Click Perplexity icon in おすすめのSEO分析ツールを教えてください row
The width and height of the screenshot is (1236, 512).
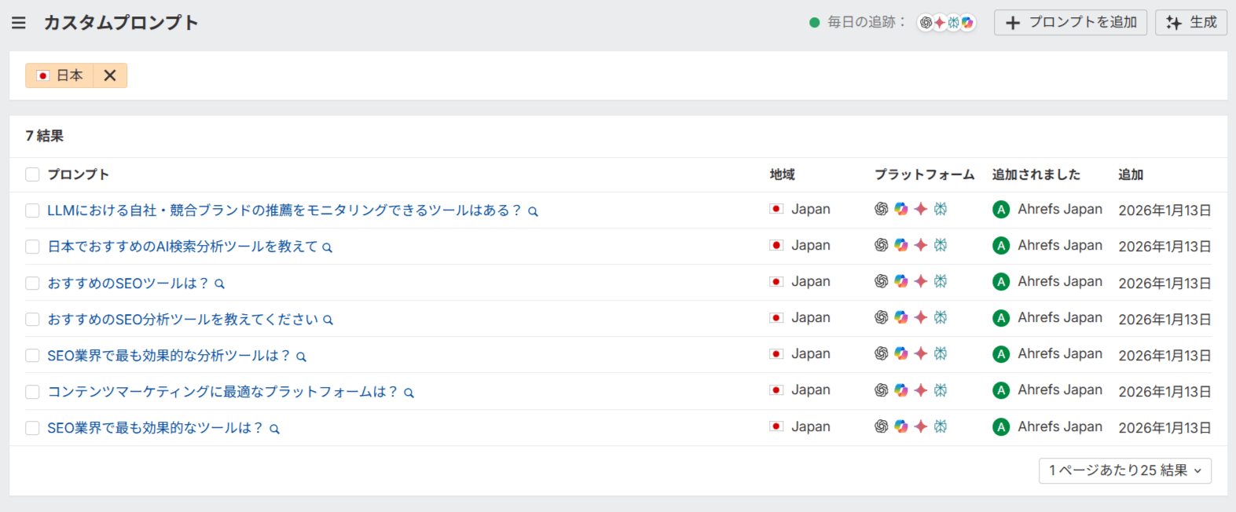click(941, 317)
